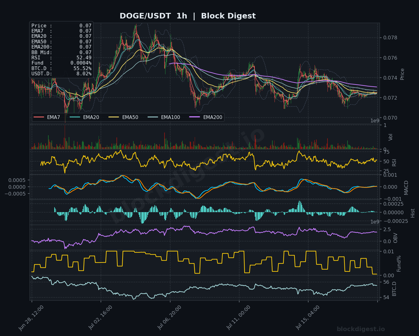
Task: Click the OBV axis 2.5 label
Action: [387, 229]
